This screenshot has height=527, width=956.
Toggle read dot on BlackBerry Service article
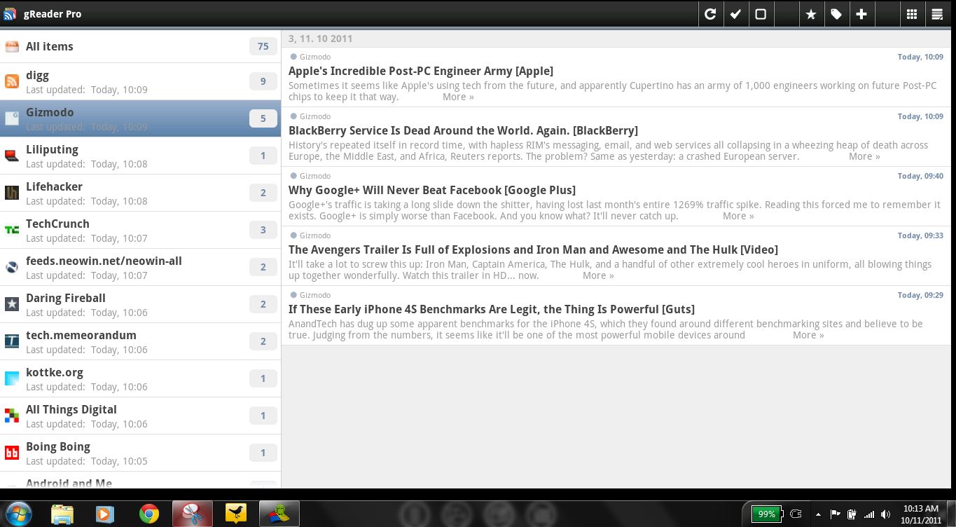[293, 116]
